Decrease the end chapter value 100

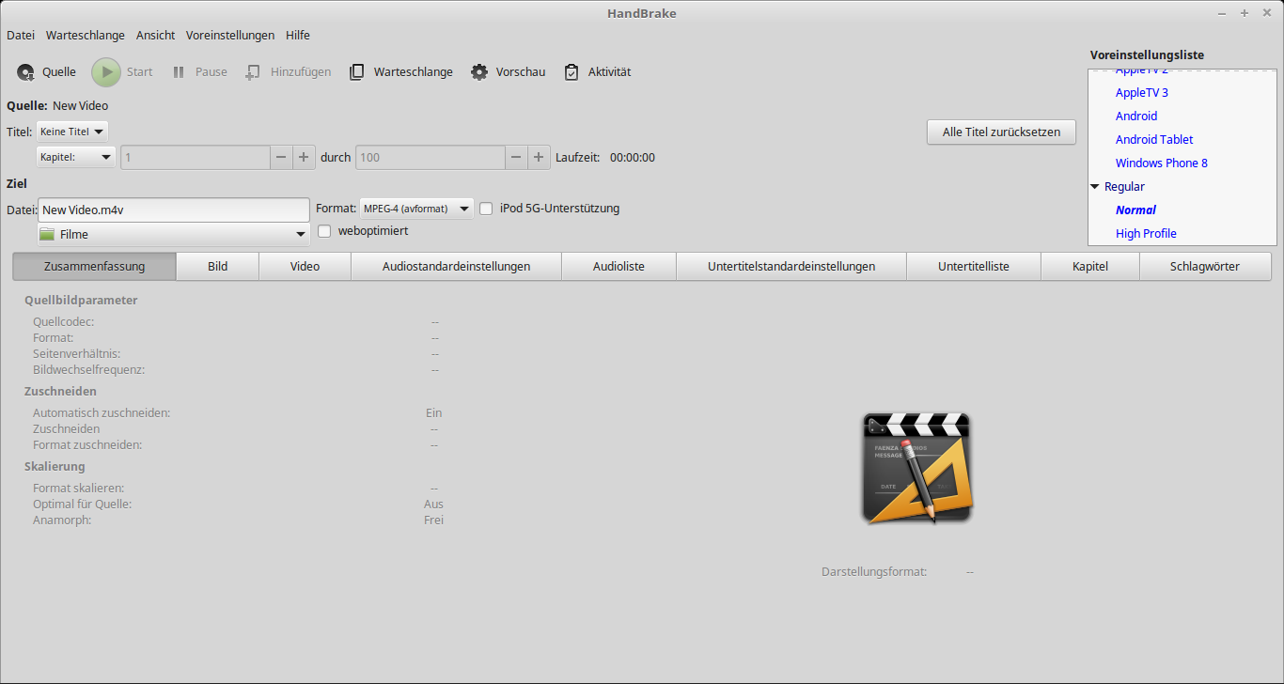pos(516,157)
